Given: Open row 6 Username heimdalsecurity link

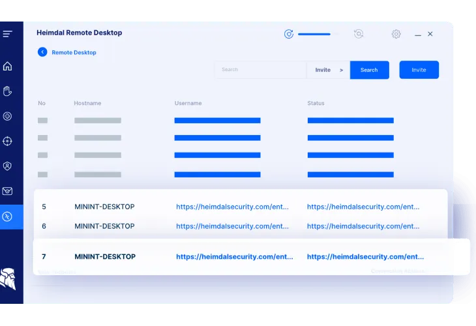Looking at the screenshot, I should tap(232, 226).
